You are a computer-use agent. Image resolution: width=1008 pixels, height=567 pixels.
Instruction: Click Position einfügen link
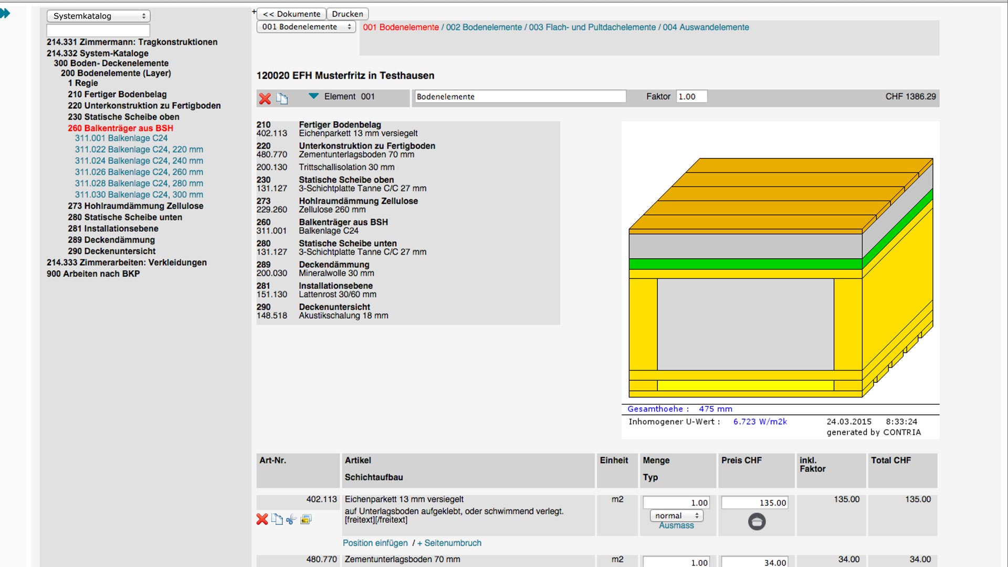tap(375, 543)
